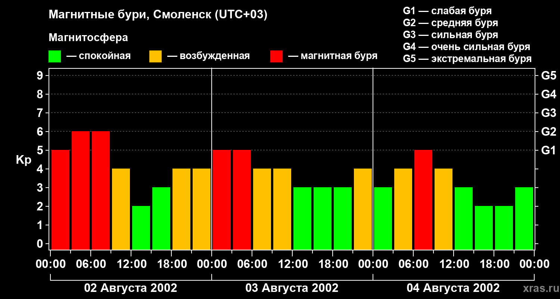Click the first red bar of 03 August

222,200
